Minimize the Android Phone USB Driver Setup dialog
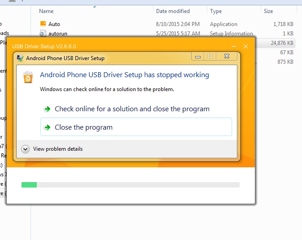Viewport: 302px width, 240px height. 198,57
